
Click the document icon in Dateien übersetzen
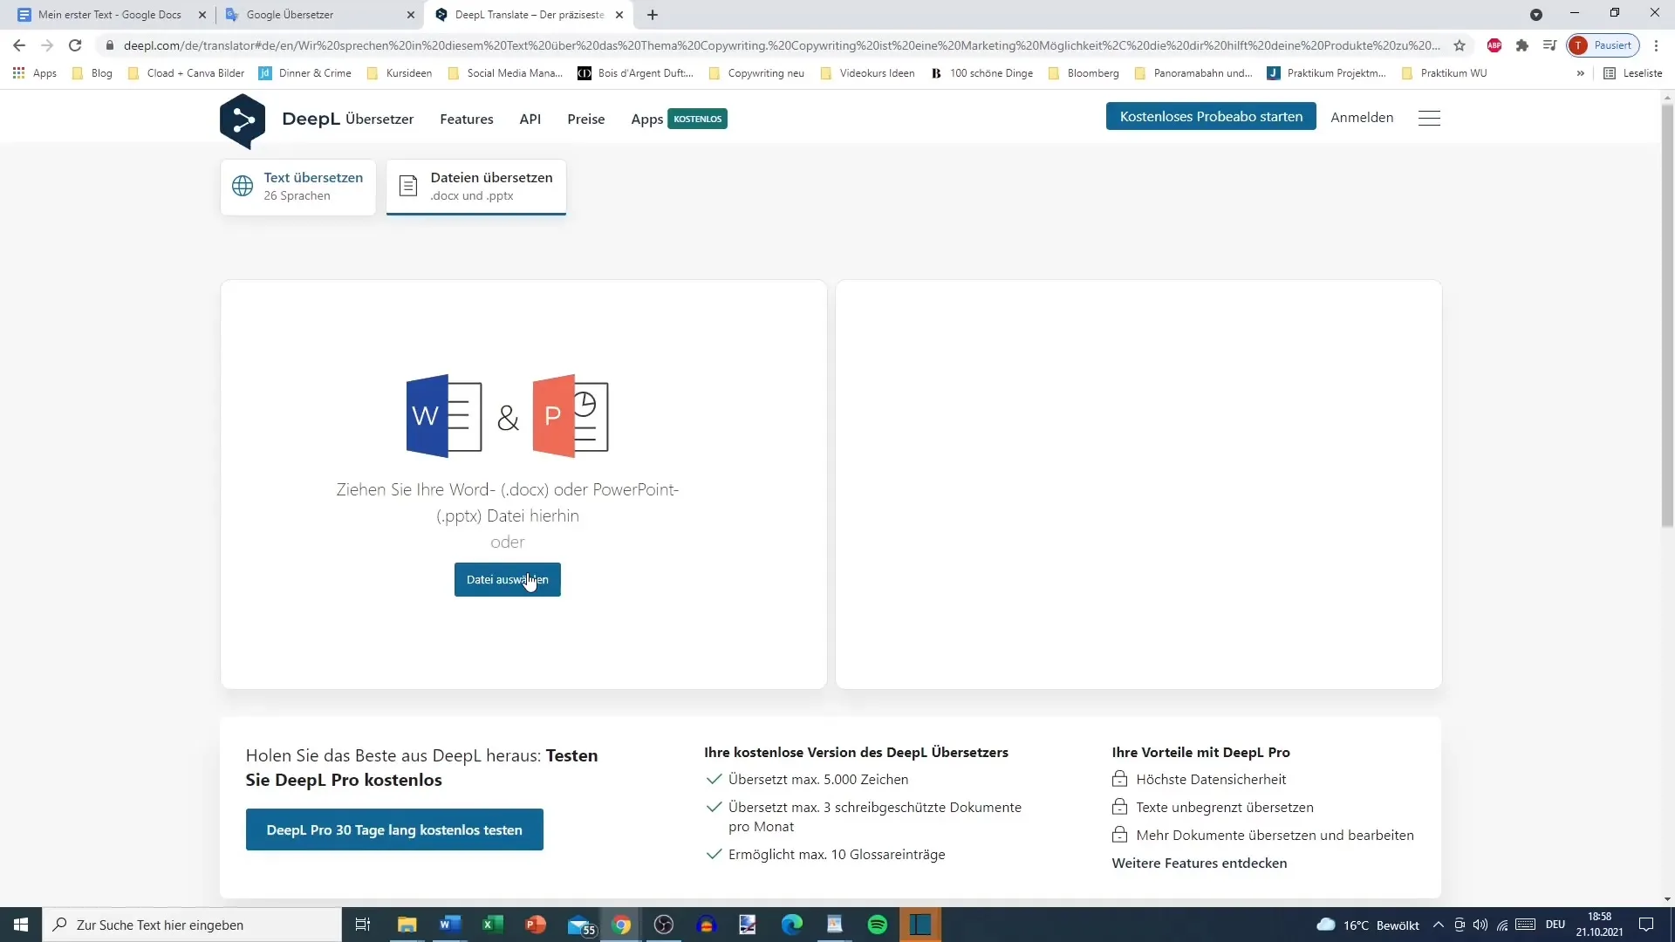pos(407,186)
